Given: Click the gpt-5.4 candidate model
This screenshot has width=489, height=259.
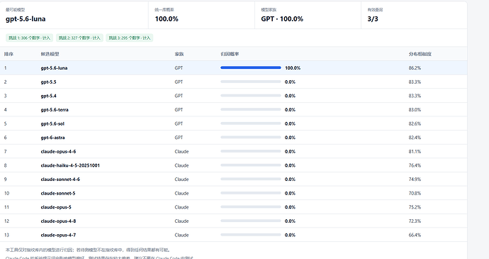Looking at the screenshot, I should [x=48, y=96].
